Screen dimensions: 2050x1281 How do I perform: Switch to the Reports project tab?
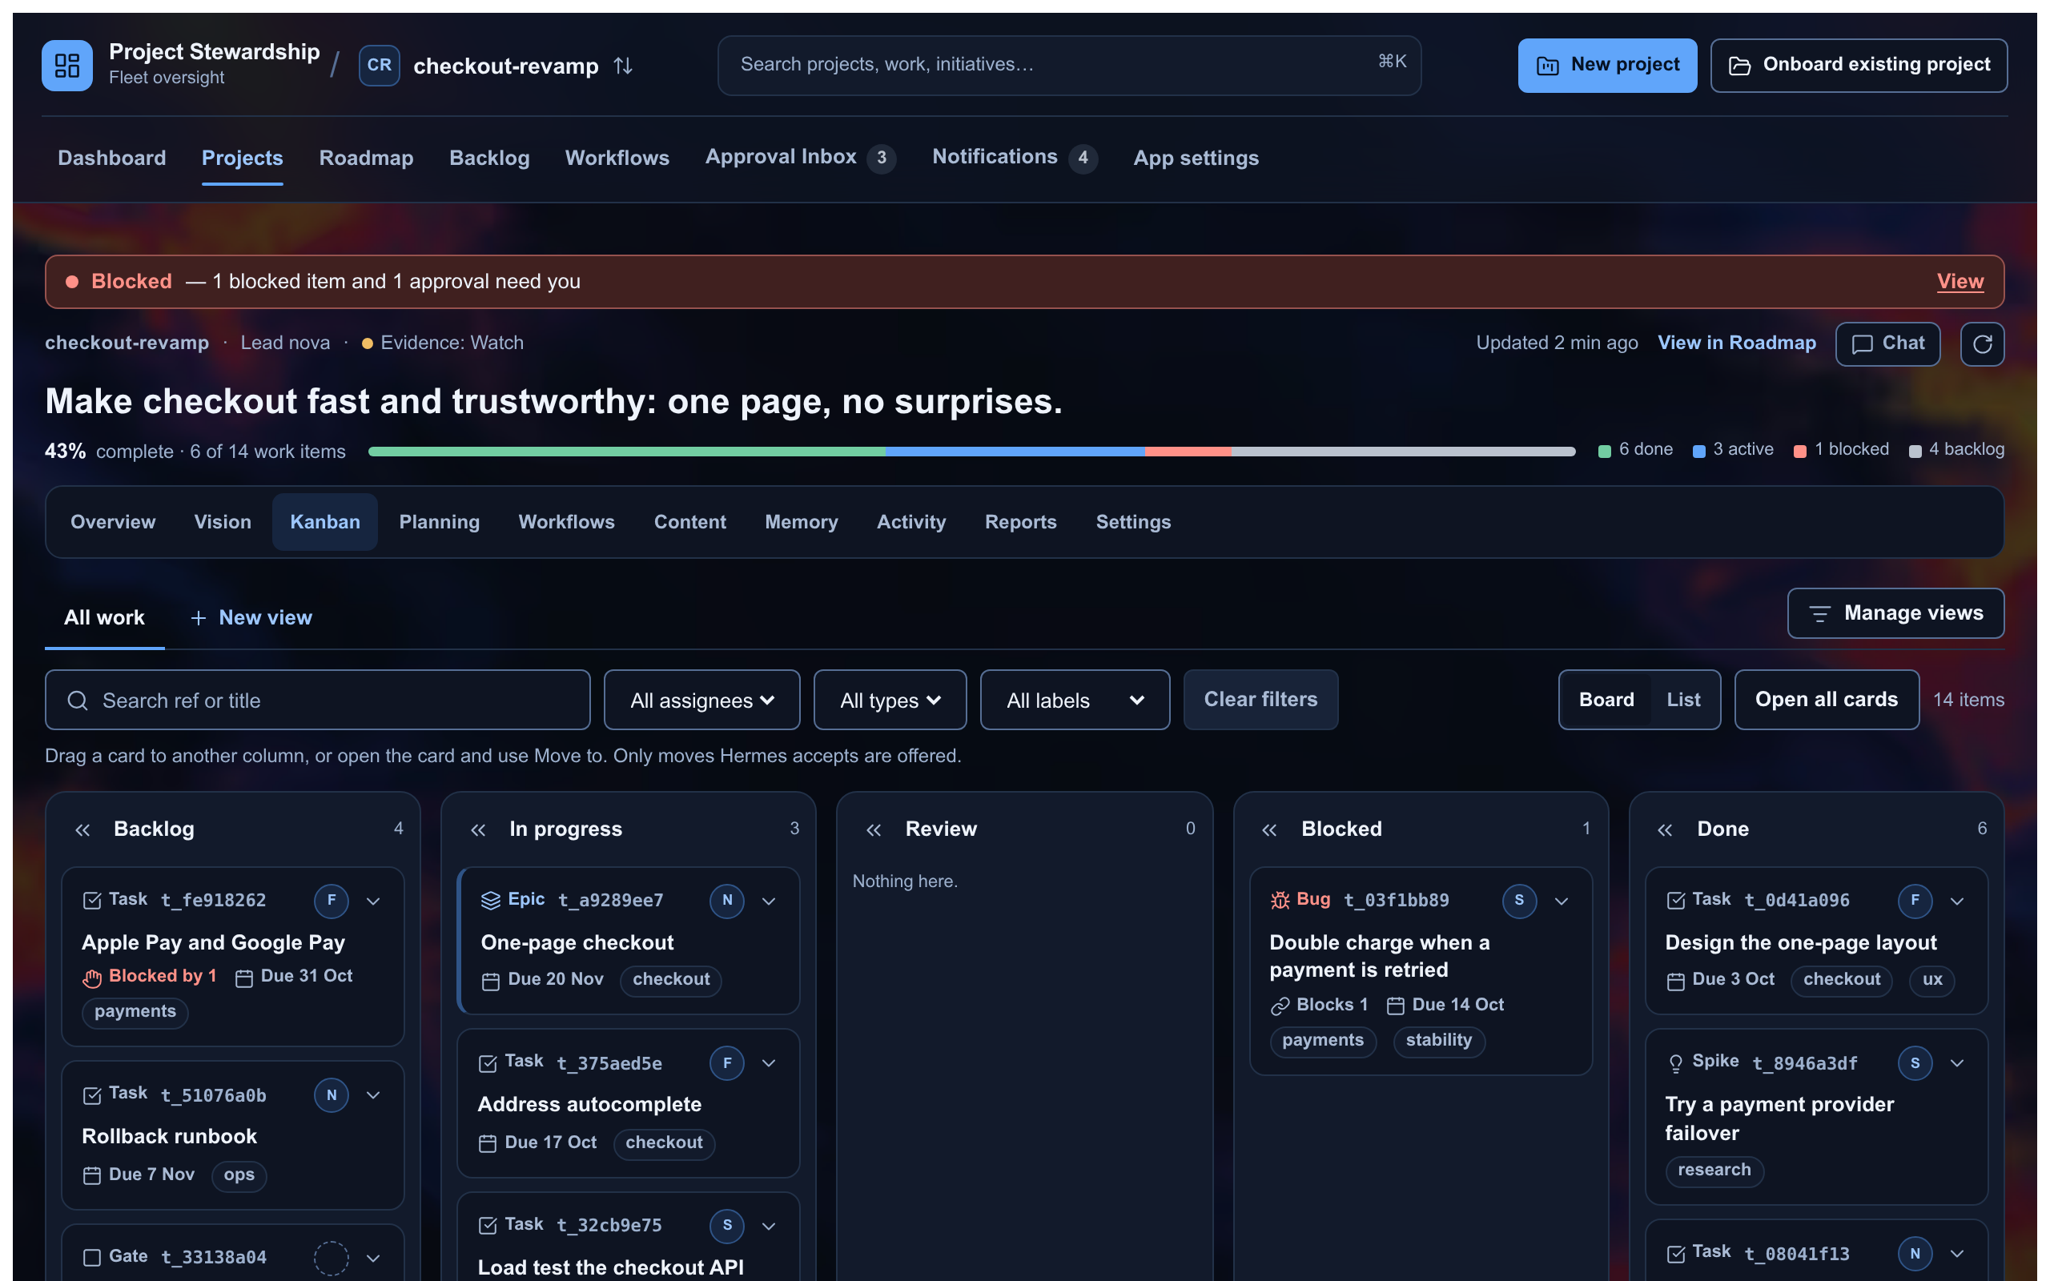tap(1020, 522)
